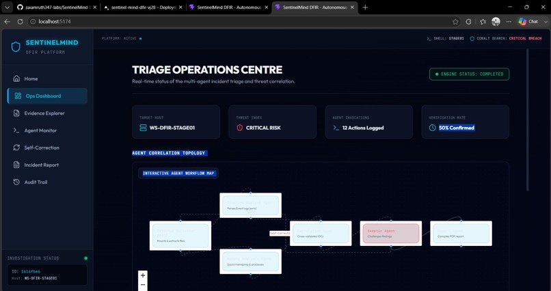This screenshot has height=291, width=551.
Task: Select the node that scans memdump and processes
Action: (251, 262)
